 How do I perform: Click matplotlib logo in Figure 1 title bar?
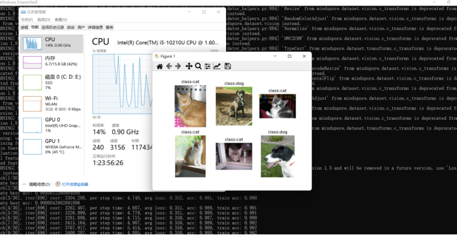click(157, 56)
